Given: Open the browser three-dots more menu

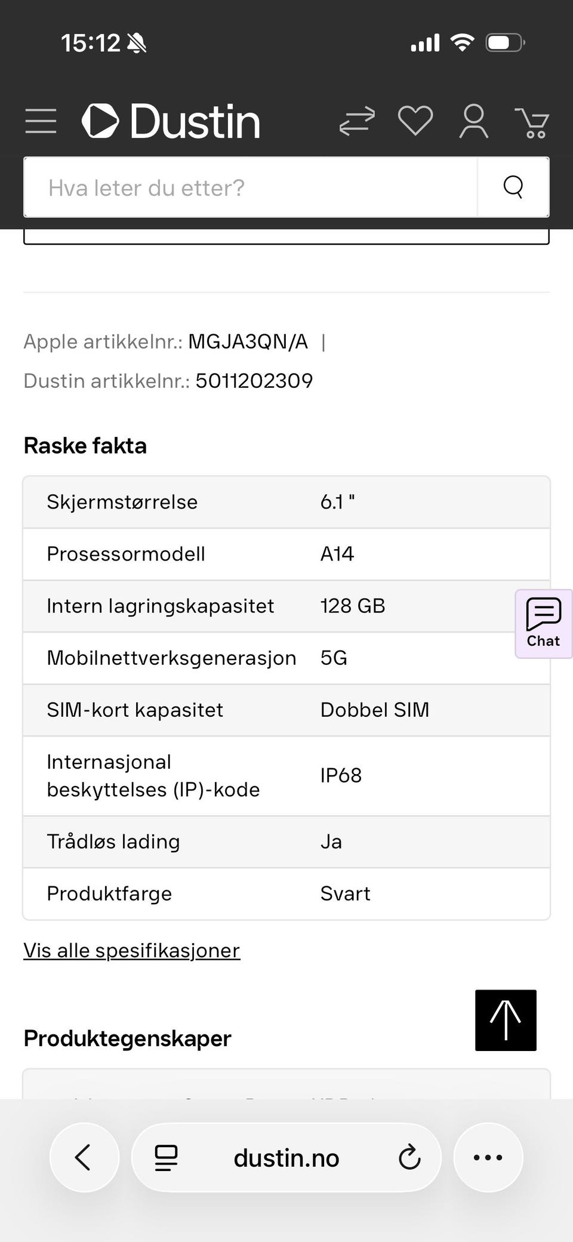Looking at the screenshot, I should coord(488,1157).
